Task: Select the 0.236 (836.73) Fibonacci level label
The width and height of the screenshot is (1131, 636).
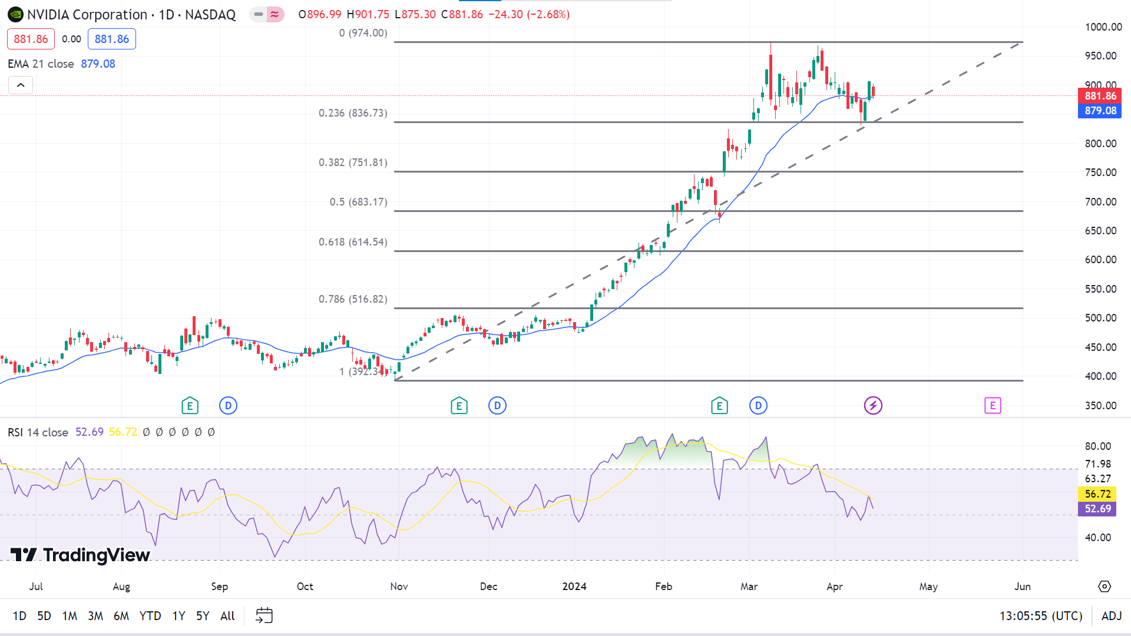Action: (x=353, y=113)
